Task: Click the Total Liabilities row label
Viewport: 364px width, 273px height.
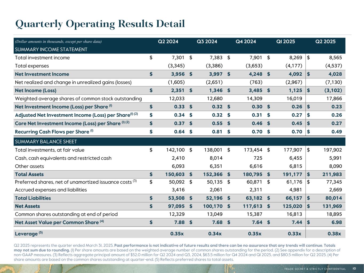Action: [x=33, y=198]
